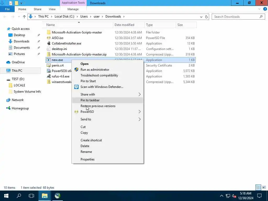Switch to large icons view layout icon
This screenshot has width=268, height=201.
[x=264, y=187]
